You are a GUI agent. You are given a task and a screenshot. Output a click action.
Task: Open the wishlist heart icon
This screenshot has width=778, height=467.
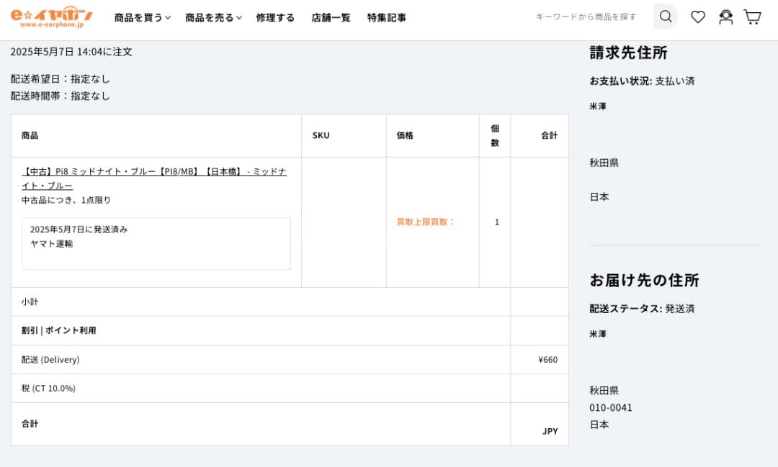tap(697, 17)
